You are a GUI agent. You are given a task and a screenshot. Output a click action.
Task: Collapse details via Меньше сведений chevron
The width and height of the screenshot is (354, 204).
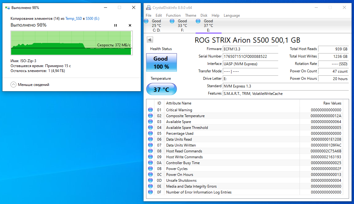pos(13,85)
